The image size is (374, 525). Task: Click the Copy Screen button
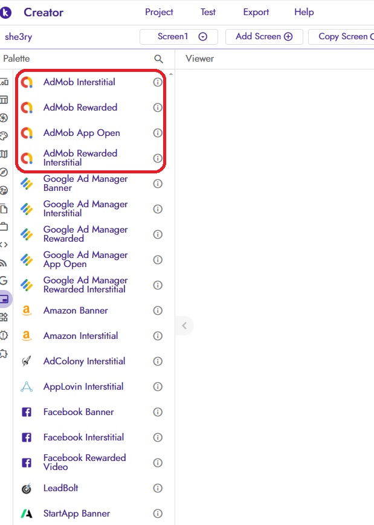[x=341, y=36]
